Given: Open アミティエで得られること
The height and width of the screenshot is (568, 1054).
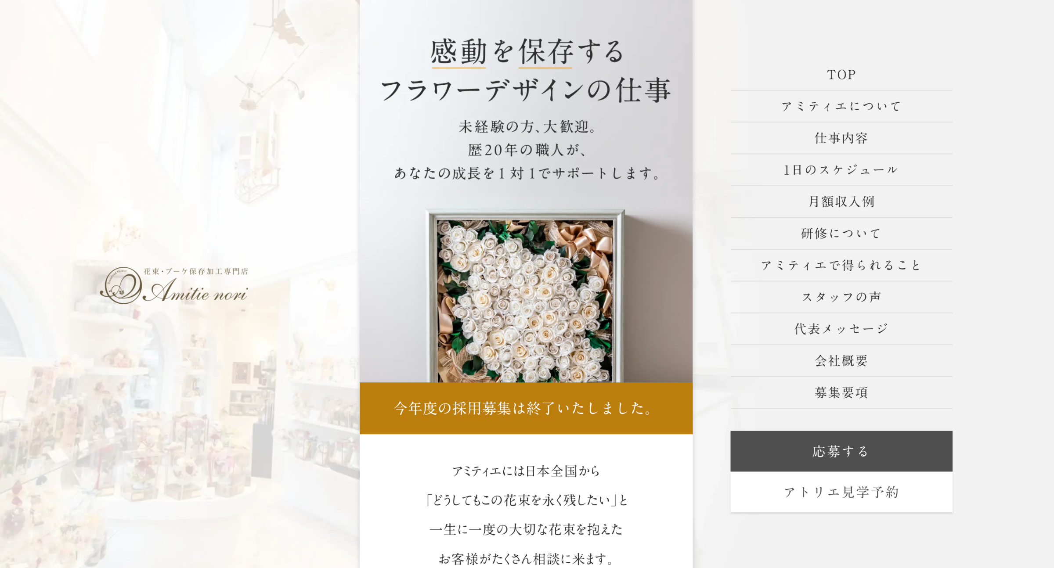Looking at the screenshot, I should click(841, 265).
